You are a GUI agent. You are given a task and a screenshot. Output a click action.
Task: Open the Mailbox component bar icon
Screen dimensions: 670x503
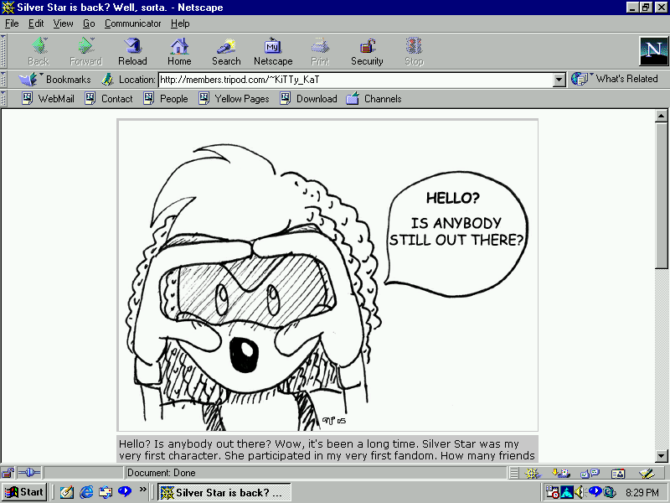561,473
